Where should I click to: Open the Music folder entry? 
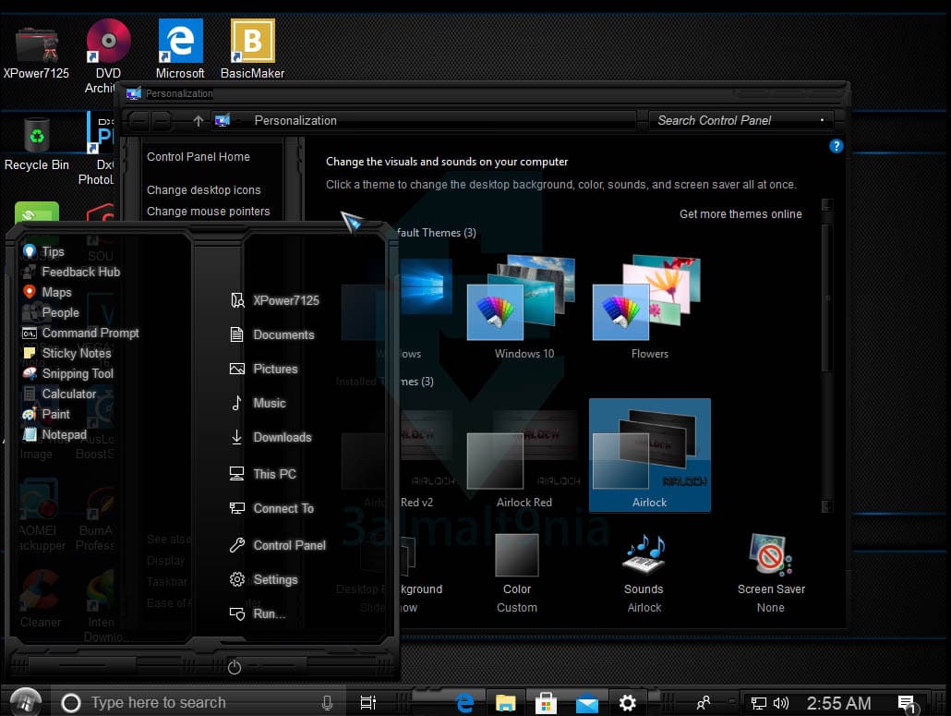pos(258,403)
